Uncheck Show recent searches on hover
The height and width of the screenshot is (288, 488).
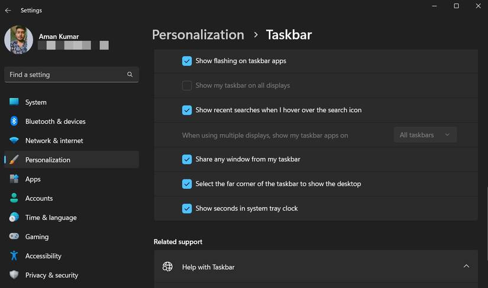[x=187, y=110]
